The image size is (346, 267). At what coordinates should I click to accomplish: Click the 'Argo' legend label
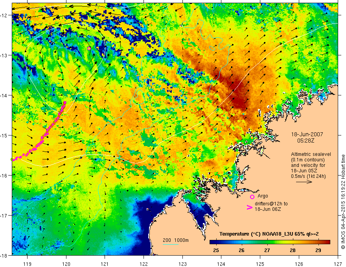tap(263, 196)
